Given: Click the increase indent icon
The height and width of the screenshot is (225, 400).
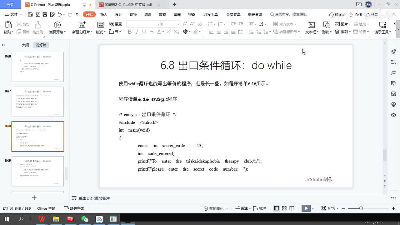Looking at the screenshot, I should pos(241,24).
